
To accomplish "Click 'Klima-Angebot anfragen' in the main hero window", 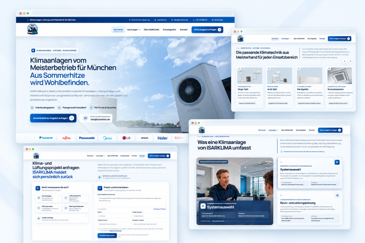I will (x=207, y=30).
